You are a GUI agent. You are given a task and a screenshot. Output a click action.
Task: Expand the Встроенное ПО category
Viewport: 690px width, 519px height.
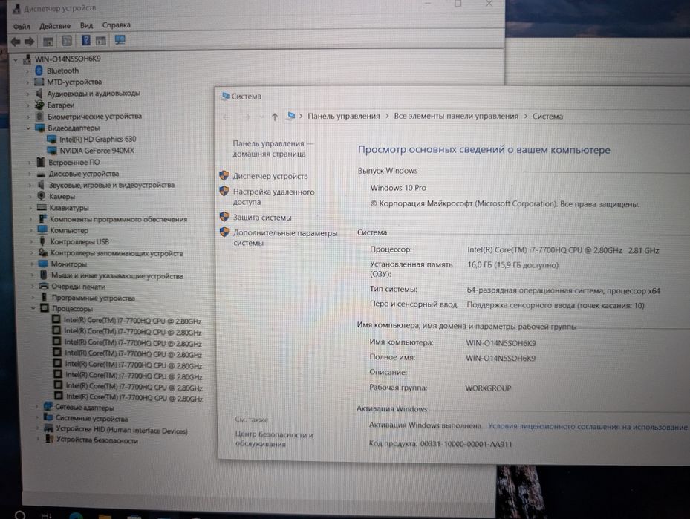pyautogui.click(x=30, y=163)
